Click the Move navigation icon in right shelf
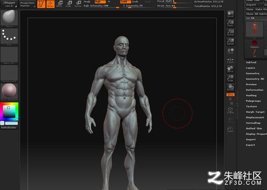This screenshot has height=190, width=267. pos(231,69)
